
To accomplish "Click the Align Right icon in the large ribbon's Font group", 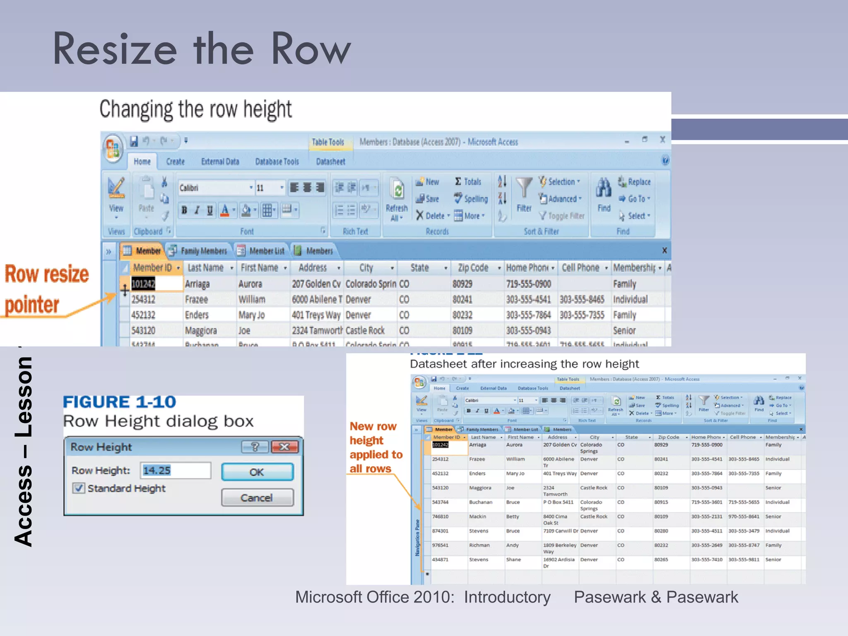I will [320, 188].
